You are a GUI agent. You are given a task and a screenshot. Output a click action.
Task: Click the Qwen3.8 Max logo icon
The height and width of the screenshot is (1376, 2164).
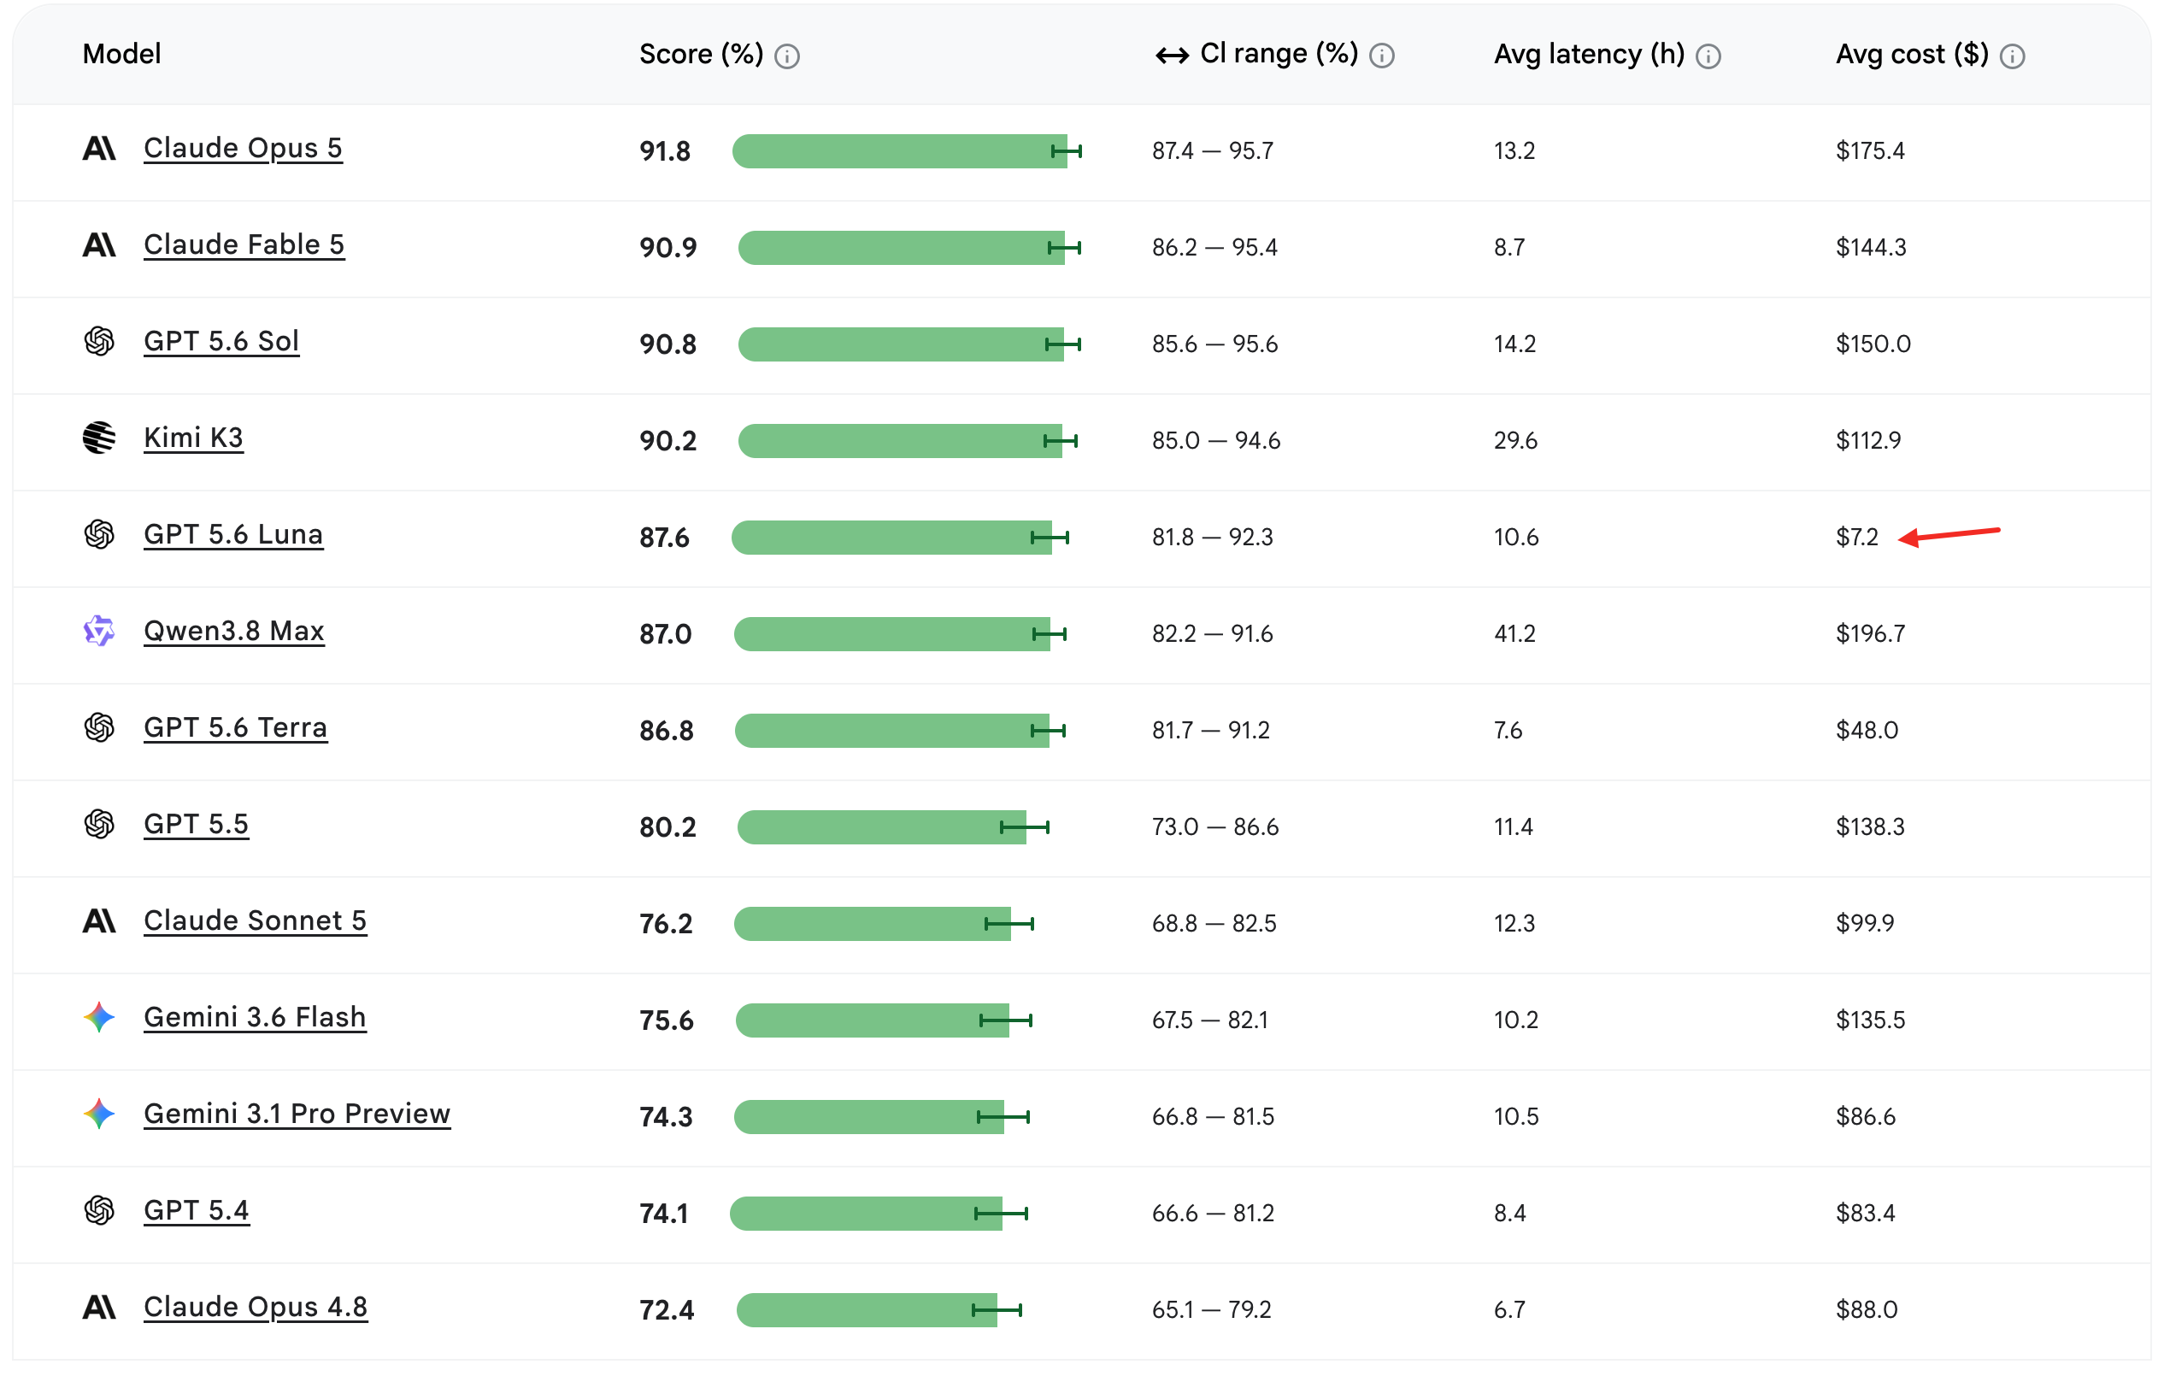click(99, 631)
